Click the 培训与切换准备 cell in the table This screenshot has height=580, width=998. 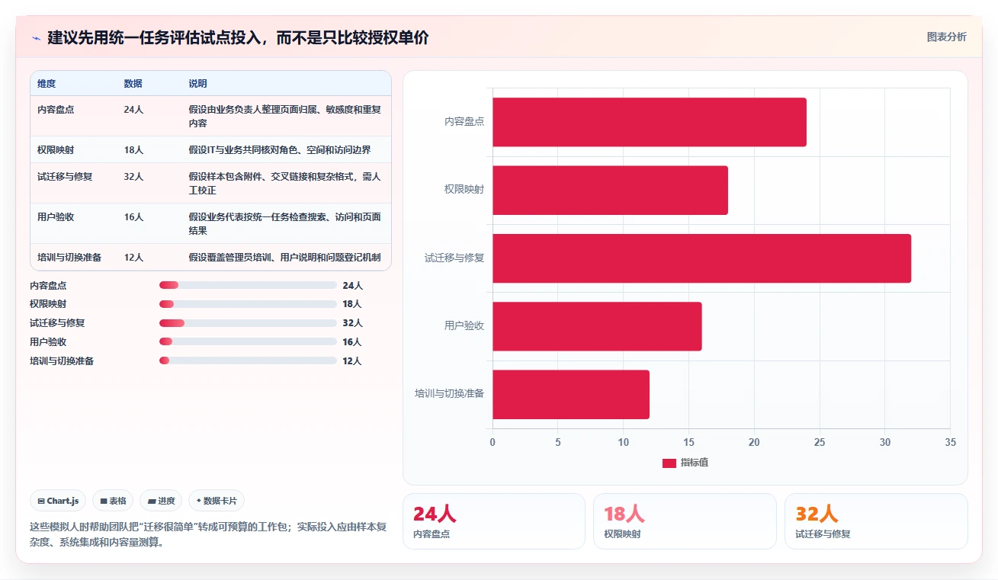click(x=69, y=258)
